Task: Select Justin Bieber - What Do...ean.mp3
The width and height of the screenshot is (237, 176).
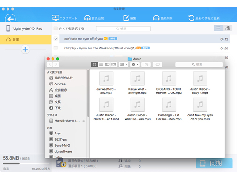Action: click(137, 109)
